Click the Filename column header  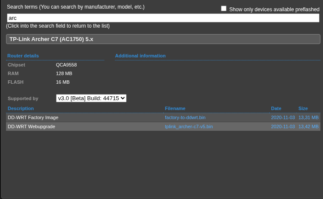[x=175, y=108]
